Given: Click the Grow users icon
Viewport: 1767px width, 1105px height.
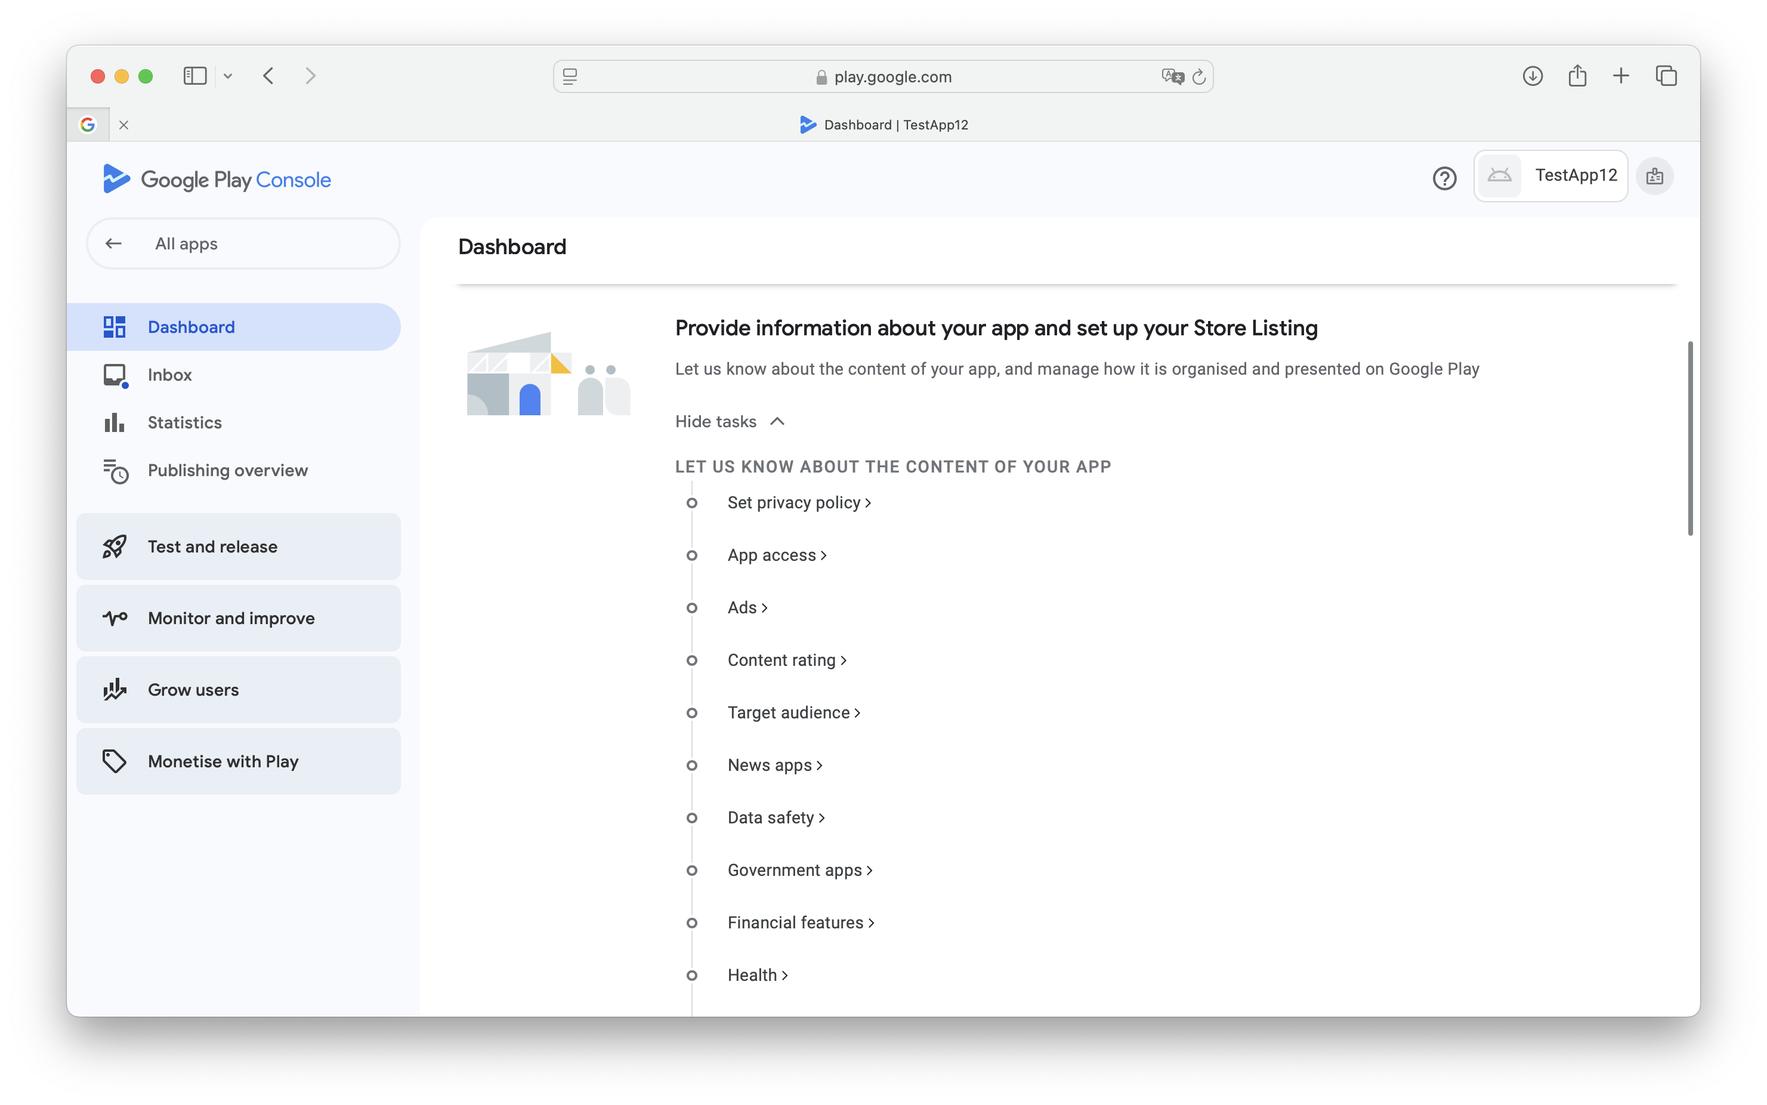Looking at the screenshot, I should 115,689.
